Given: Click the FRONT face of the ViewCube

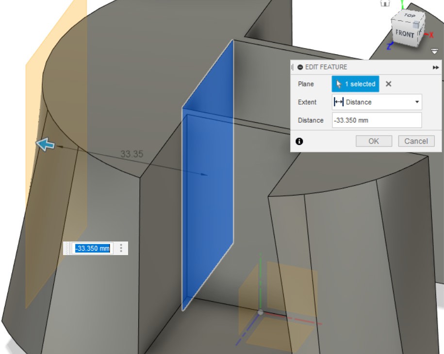Looking at the screenshot, I should tap(404, 33).
